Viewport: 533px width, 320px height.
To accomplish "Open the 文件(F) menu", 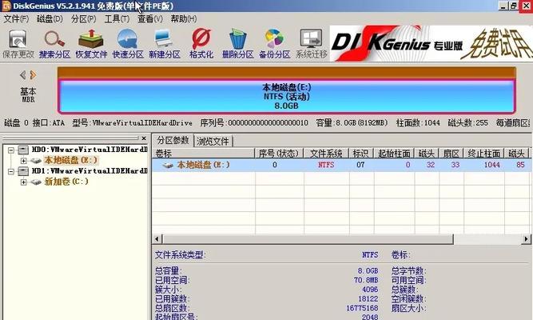I will coord(16,19).
